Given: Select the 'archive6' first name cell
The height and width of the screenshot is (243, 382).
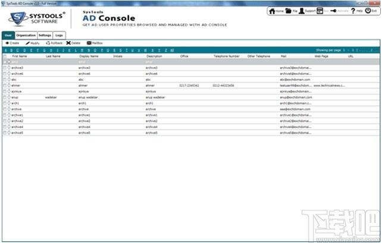Looking at the screenshot, I should (17, 74).
